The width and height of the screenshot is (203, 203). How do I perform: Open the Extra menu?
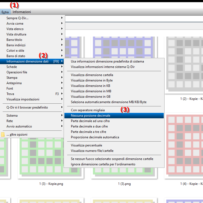click(5, 12)
